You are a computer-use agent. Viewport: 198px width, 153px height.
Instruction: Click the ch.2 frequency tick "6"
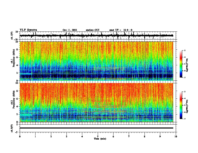[x=17, y=98]
